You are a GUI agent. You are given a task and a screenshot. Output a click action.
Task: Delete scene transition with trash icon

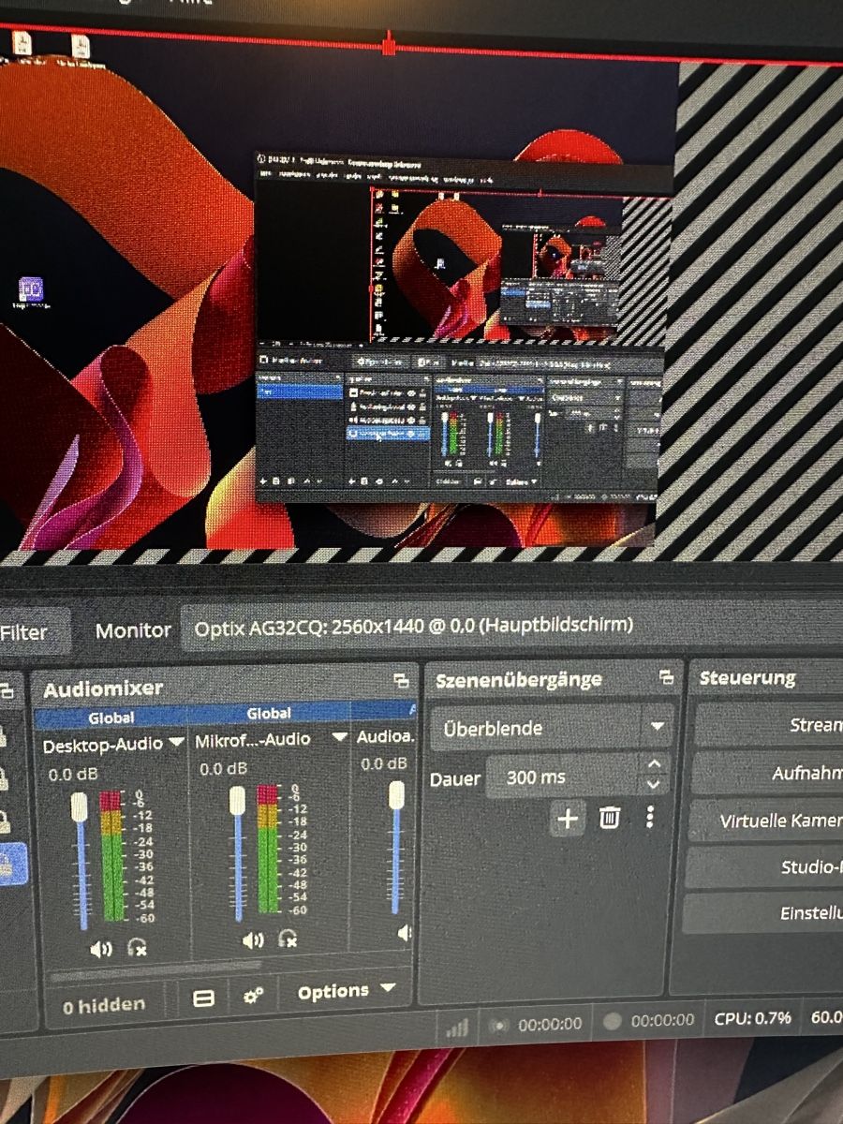point(609,819)
